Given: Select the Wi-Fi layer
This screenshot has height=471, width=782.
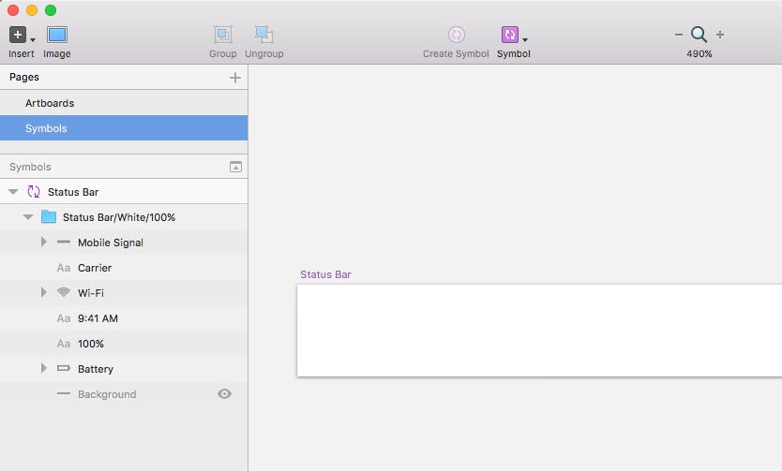Looking at the screenshot, I should pyautogui.click(x=124, y=293).
